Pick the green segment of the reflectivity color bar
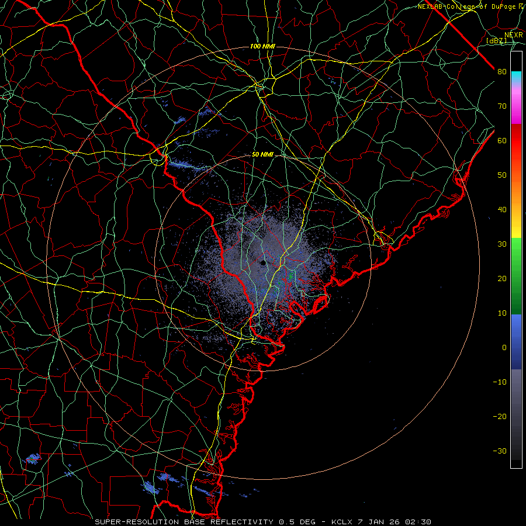Viewport: 526px width, 526px height. [516, 276]
